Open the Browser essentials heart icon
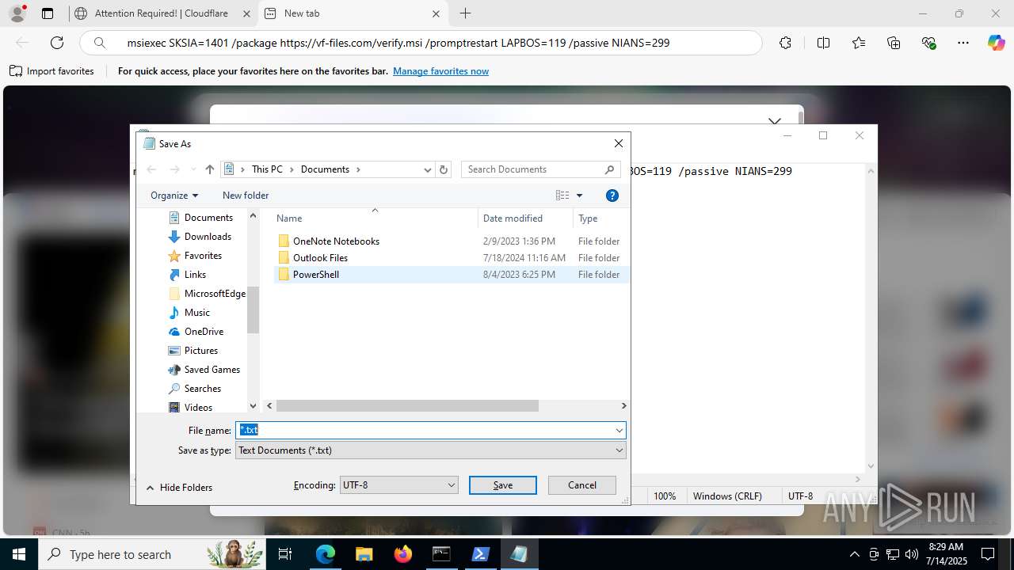 pos(929,43)
